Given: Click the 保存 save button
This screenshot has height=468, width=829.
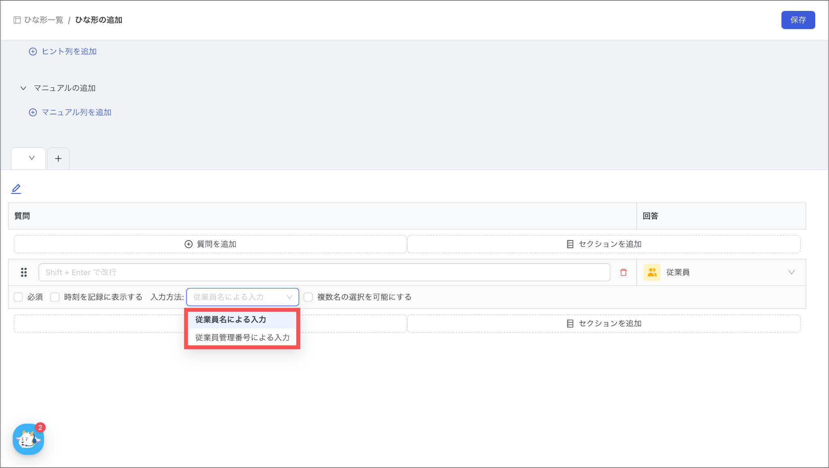Looking at the screenshot, I should tap(797, 20).
